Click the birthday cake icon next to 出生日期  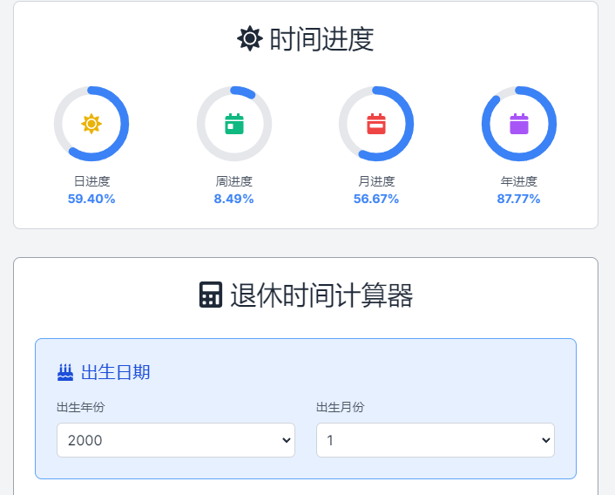[x=65, y=372]
